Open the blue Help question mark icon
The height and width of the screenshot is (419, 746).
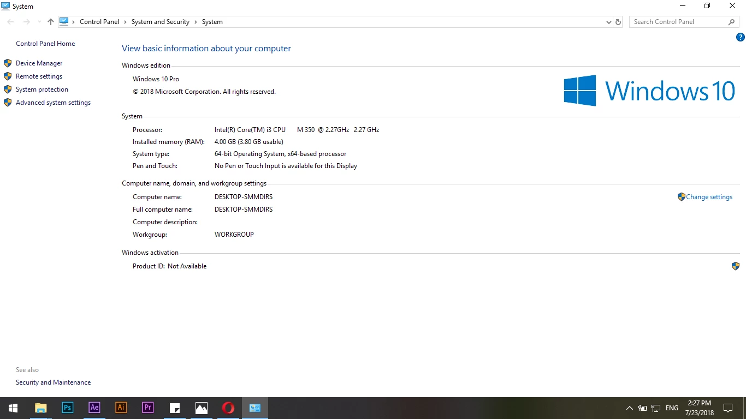pyautogui.click(x=741, y=38)
